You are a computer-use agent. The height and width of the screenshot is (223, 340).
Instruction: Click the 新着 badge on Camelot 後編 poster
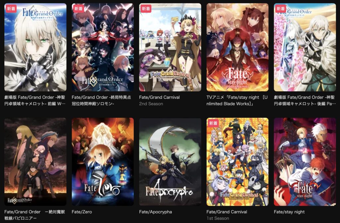click(x=281, y=9)
